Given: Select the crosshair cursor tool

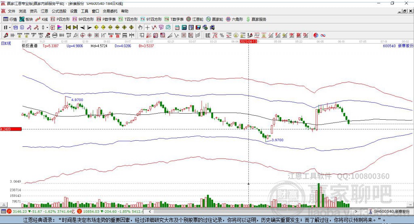Looking at the screenshot, I should click(147, 27).
